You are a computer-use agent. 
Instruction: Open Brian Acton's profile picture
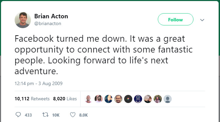(23, 20)
